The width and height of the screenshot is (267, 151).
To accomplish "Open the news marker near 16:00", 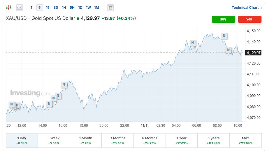I will point(64,85).
